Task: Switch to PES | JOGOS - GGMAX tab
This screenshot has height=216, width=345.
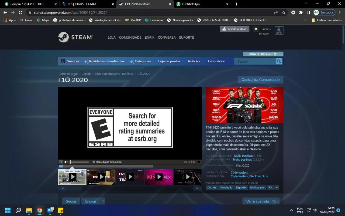Action: tap(88, 4)
